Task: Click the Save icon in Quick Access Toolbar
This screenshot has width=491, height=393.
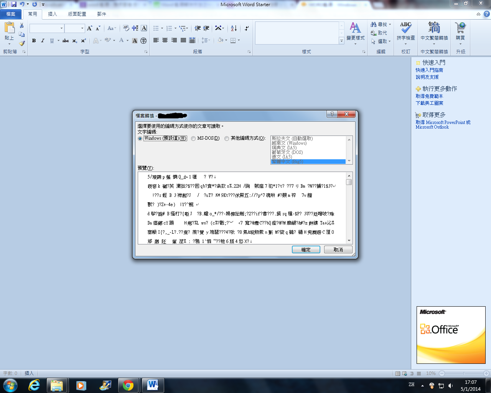Action: [x=14, y=4]
